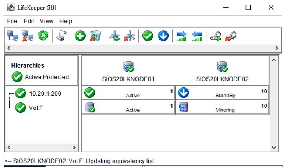Click the Create Comm Path icon
The image size is (283, 168).
point(114,36)
